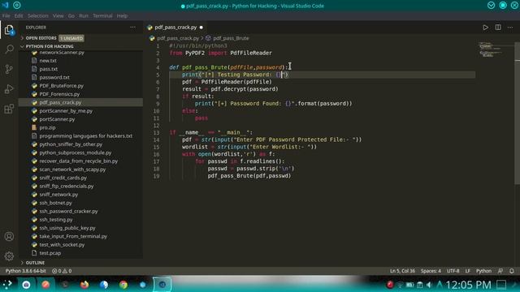Open the Run and Debug view

point(9,89)
